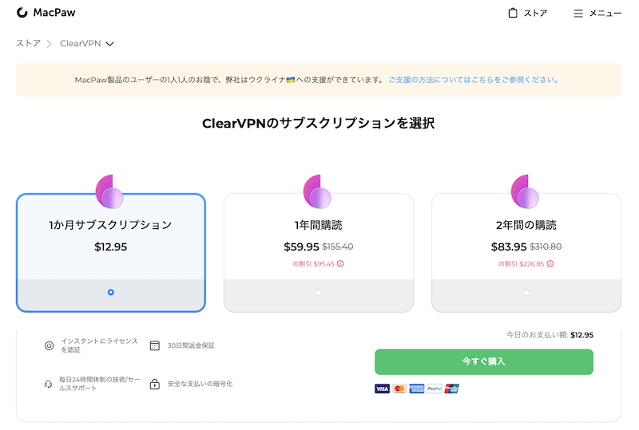Select the 1か月サブスクリプション radio button

click(x=111, y=292)
